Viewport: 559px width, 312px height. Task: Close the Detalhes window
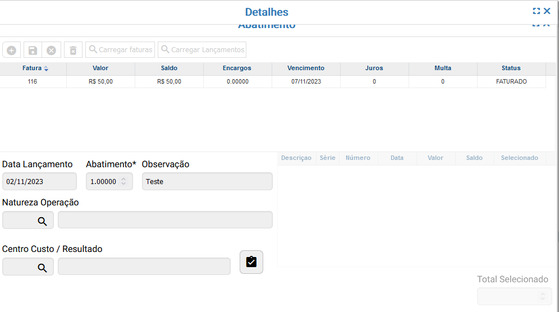(x=547, y=11)
